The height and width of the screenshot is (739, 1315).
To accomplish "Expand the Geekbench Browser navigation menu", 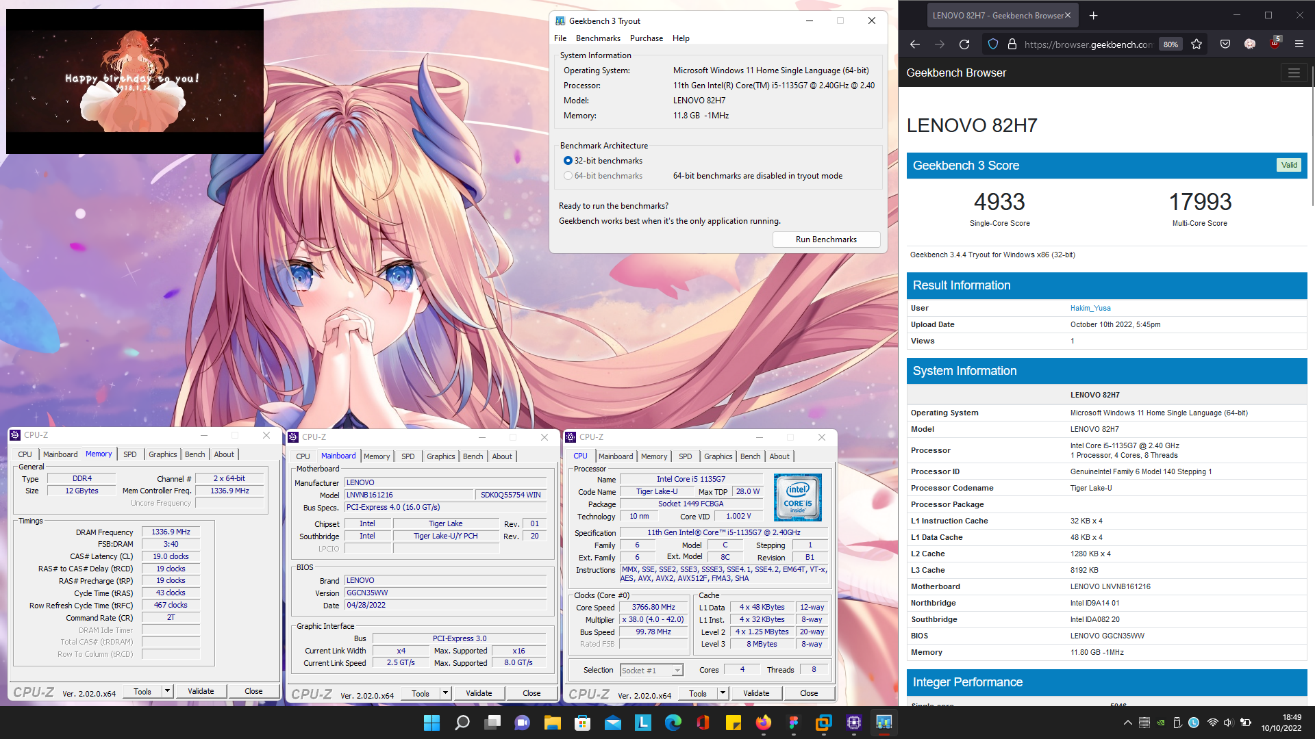I will (1294, 73).
